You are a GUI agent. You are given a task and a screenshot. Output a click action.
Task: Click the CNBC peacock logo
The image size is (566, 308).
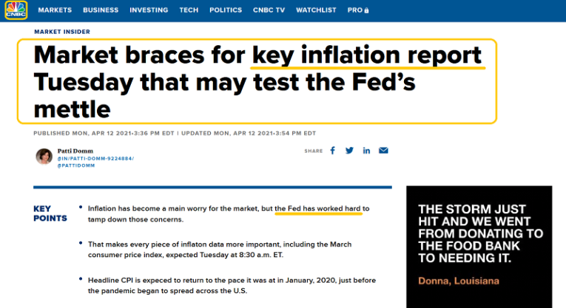[x=16, y=10]
